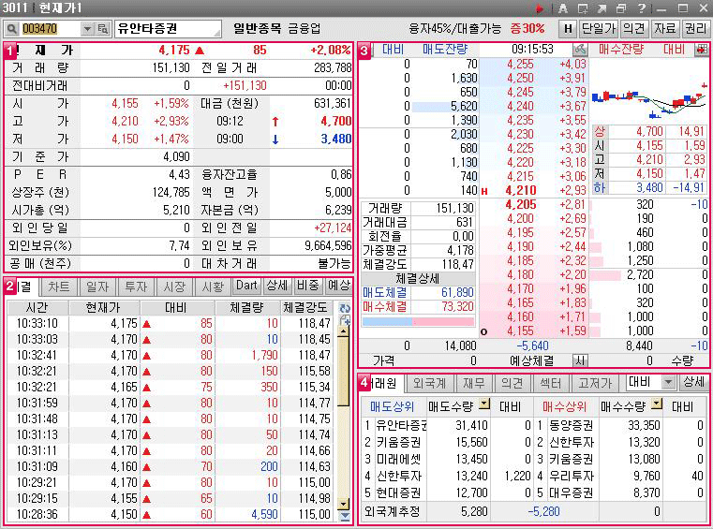
Task: Click the order book settings tool icon
Action: (x=580, y=50)
